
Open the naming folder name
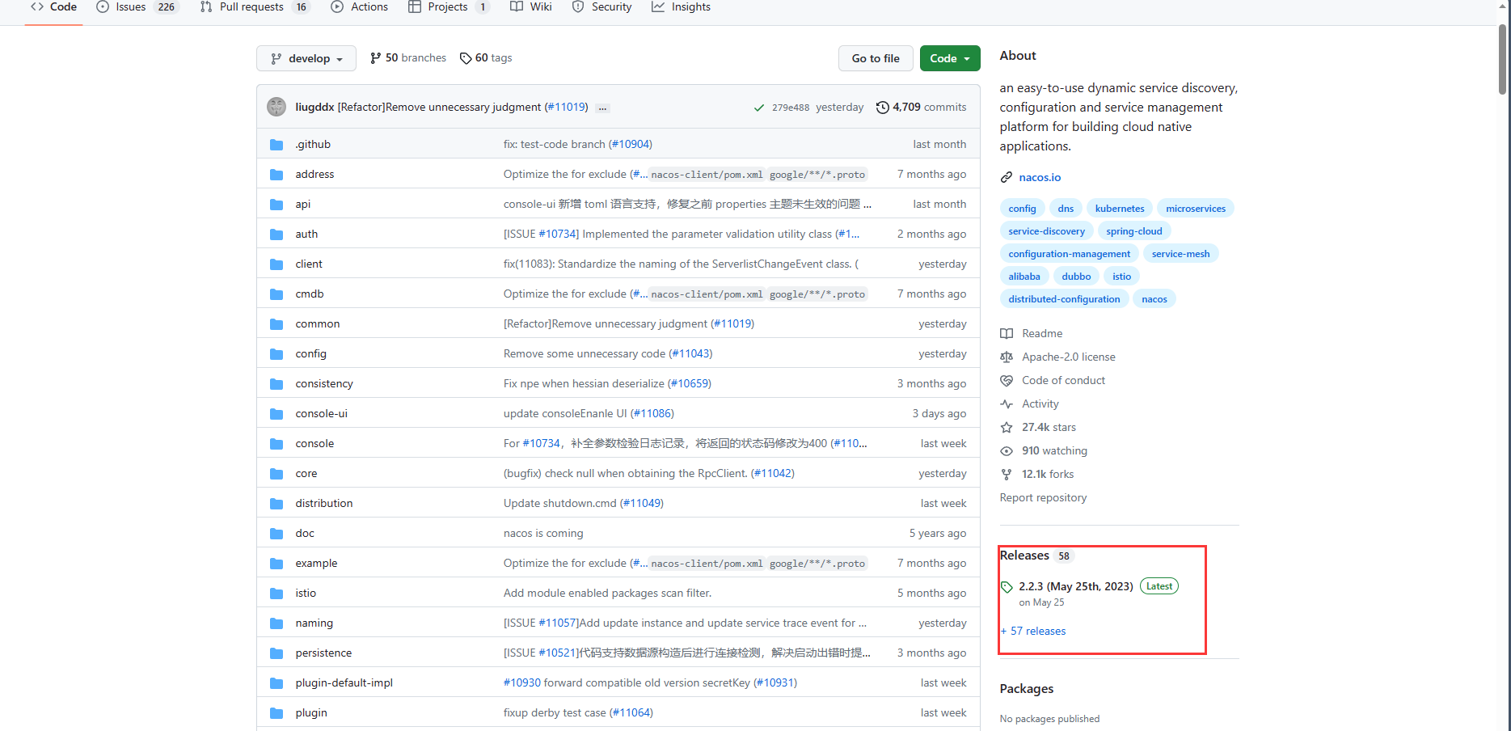[x=314, y=623]
